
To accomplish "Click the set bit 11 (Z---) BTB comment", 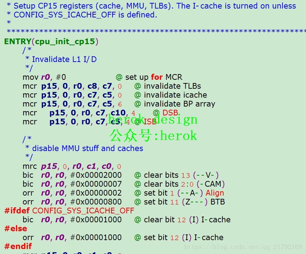I will 179,202.
